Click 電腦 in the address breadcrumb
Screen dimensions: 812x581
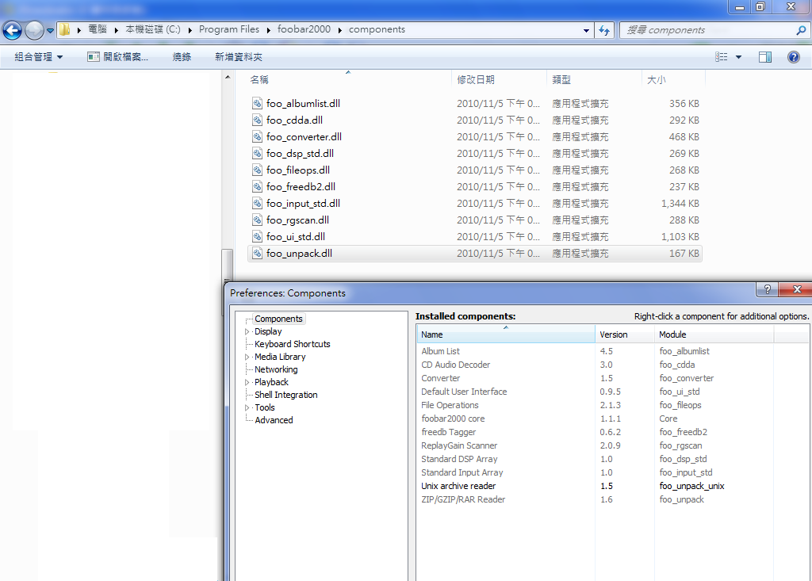pyautogui.click(x=98, y=29)
